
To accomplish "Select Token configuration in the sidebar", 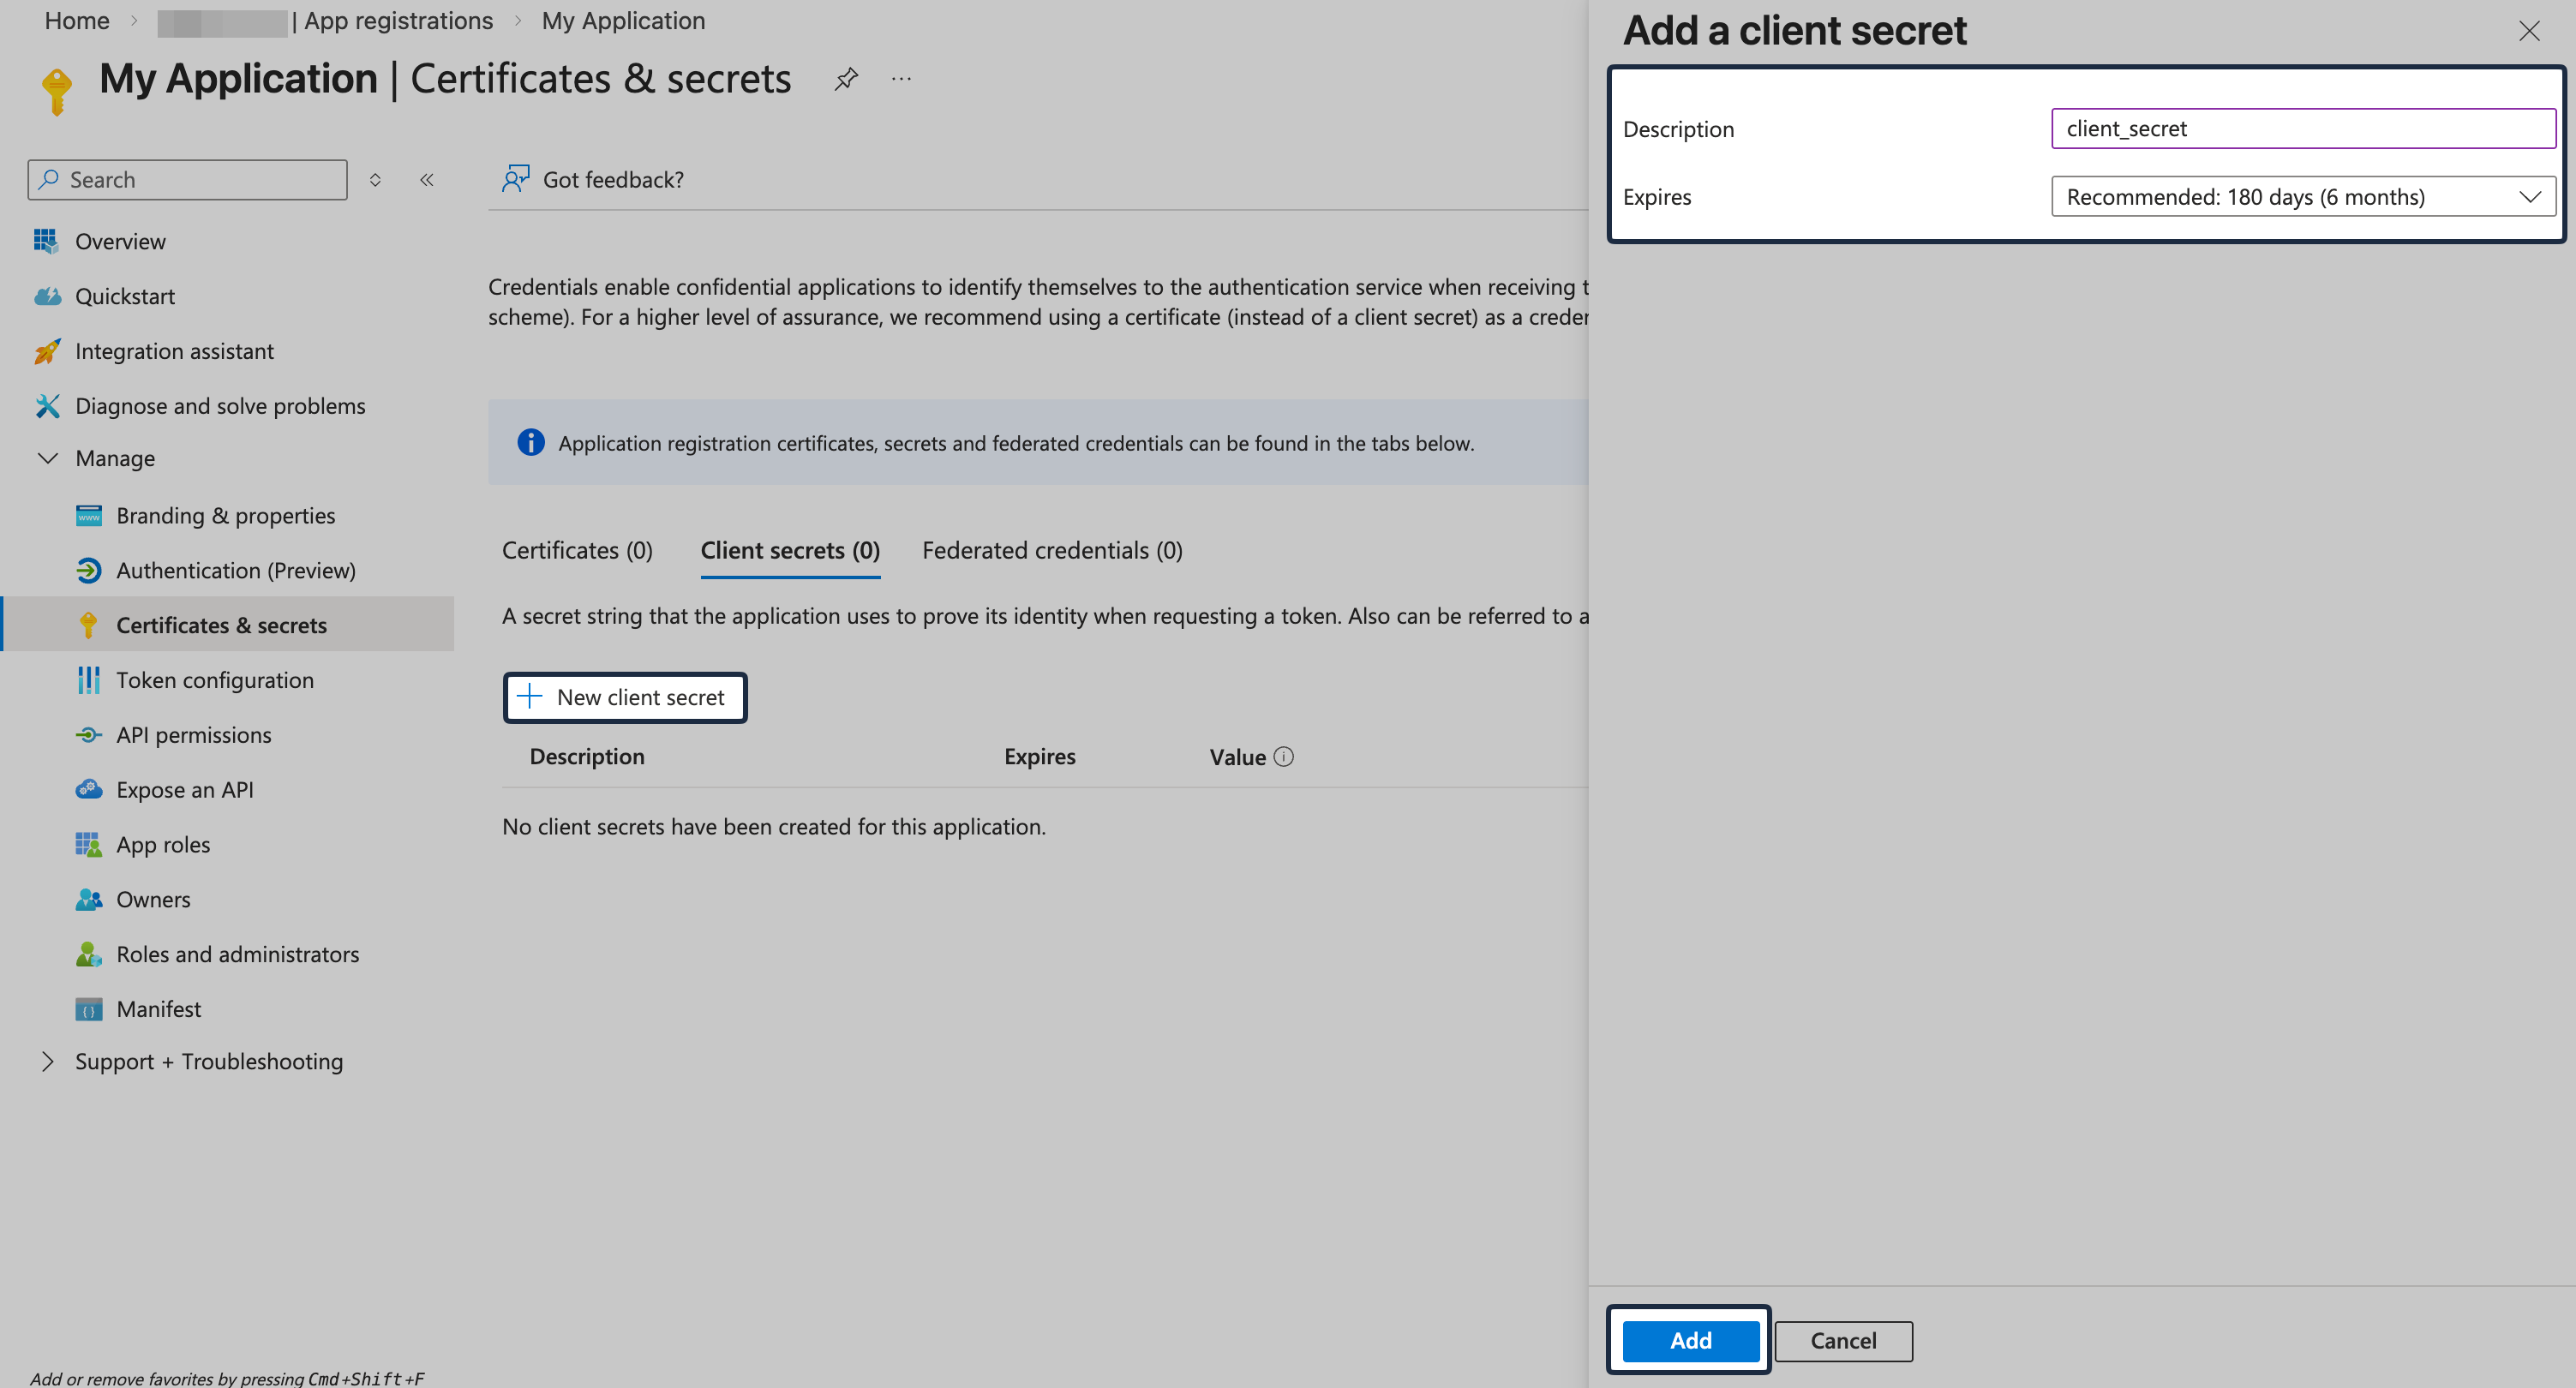I will tap(214, 680).
